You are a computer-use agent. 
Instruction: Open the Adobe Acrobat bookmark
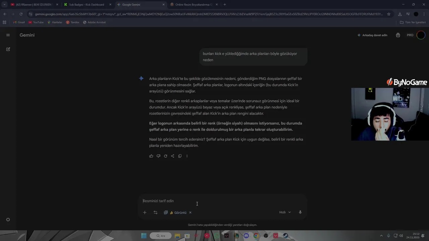click(x=94, y=22)
